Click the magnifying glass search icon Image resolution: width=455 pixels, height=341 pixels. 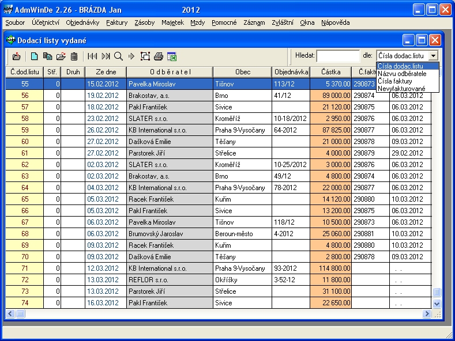pos(118,56)
